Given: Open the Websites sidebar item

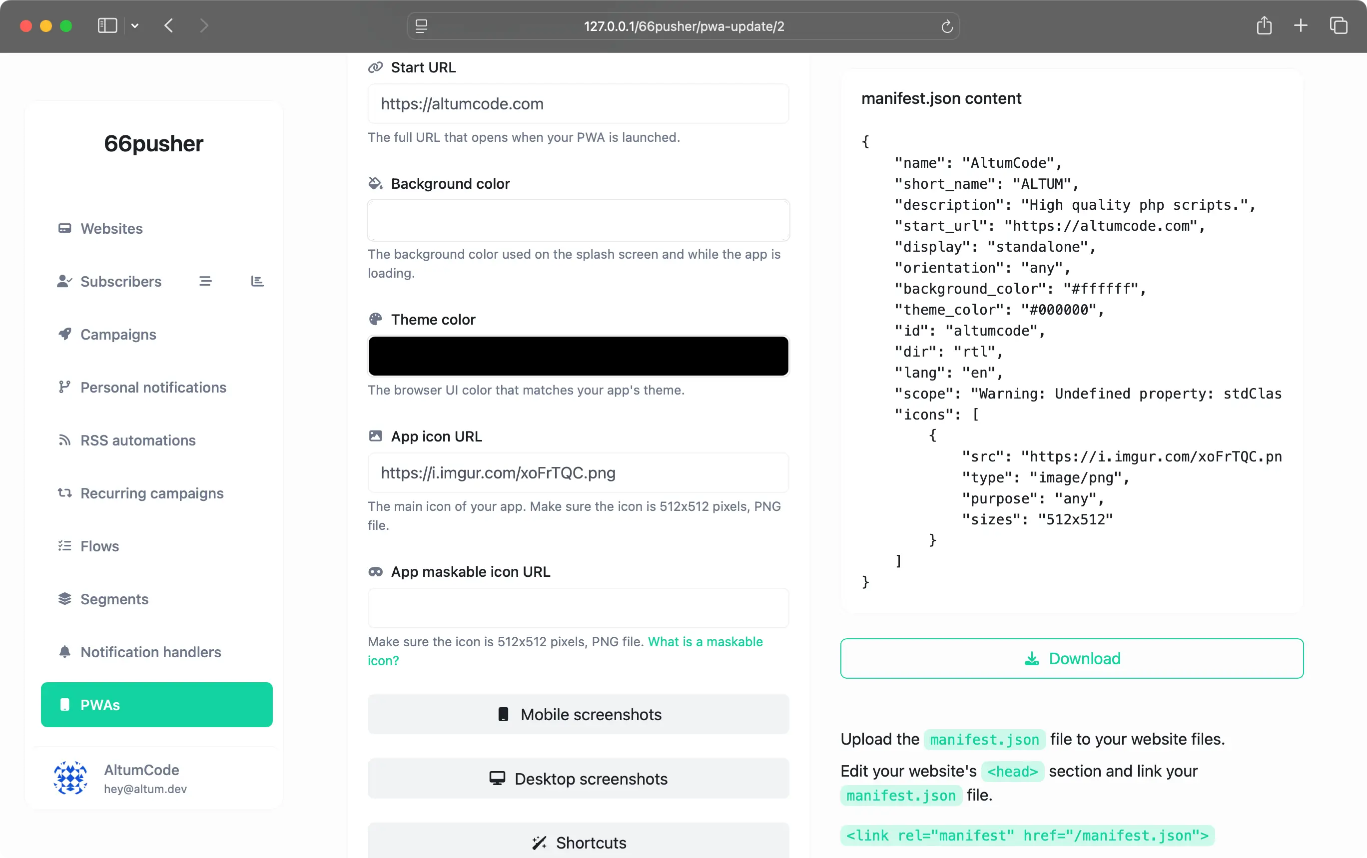Looking at the screenshot, I should (157, 228).
